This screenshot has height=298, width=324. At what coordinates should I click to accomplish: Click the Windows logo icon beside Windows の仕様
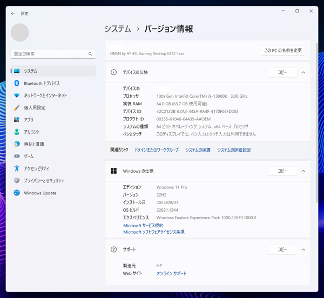(113, 171)
